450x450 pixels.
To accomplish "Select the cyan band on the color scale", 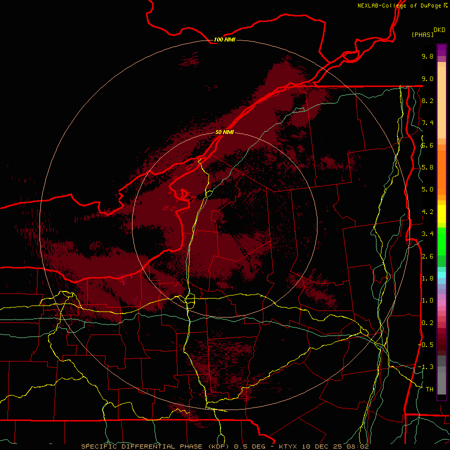I will [441, 274].
